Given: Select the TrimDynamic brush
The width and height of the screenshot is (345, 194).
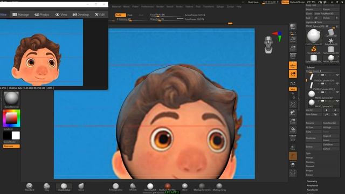Looking at the screenshot, I should coord(115,187).
